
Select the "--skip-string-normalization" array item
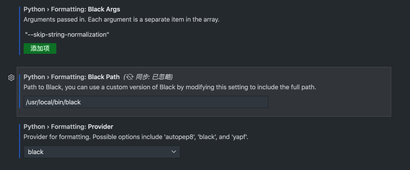tap(67, 35)
